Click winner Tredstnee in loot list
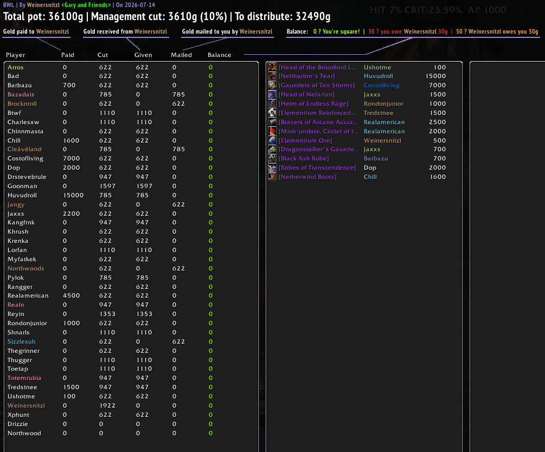Image resolution: width=545 pixels, height=452 pixels. tap(379, 113)
